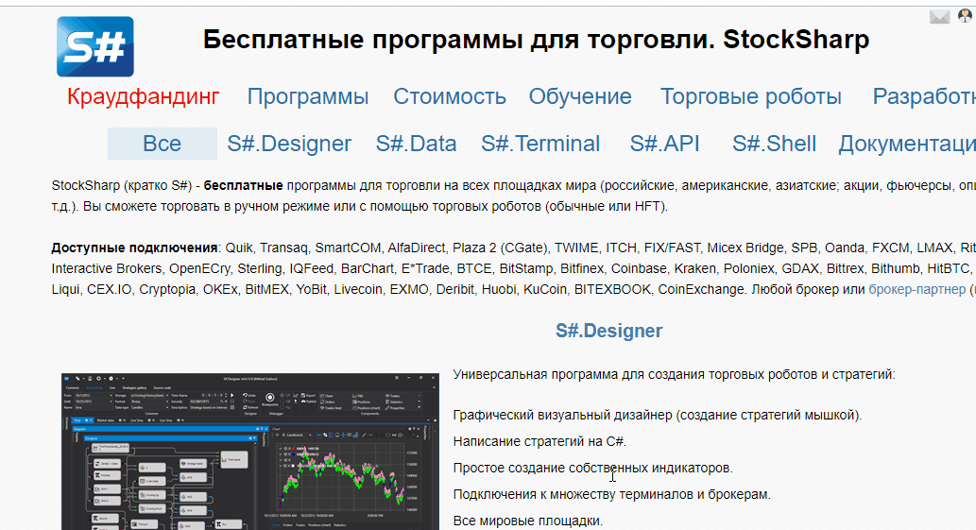Open the user profile avatar icon

point(966,16)
